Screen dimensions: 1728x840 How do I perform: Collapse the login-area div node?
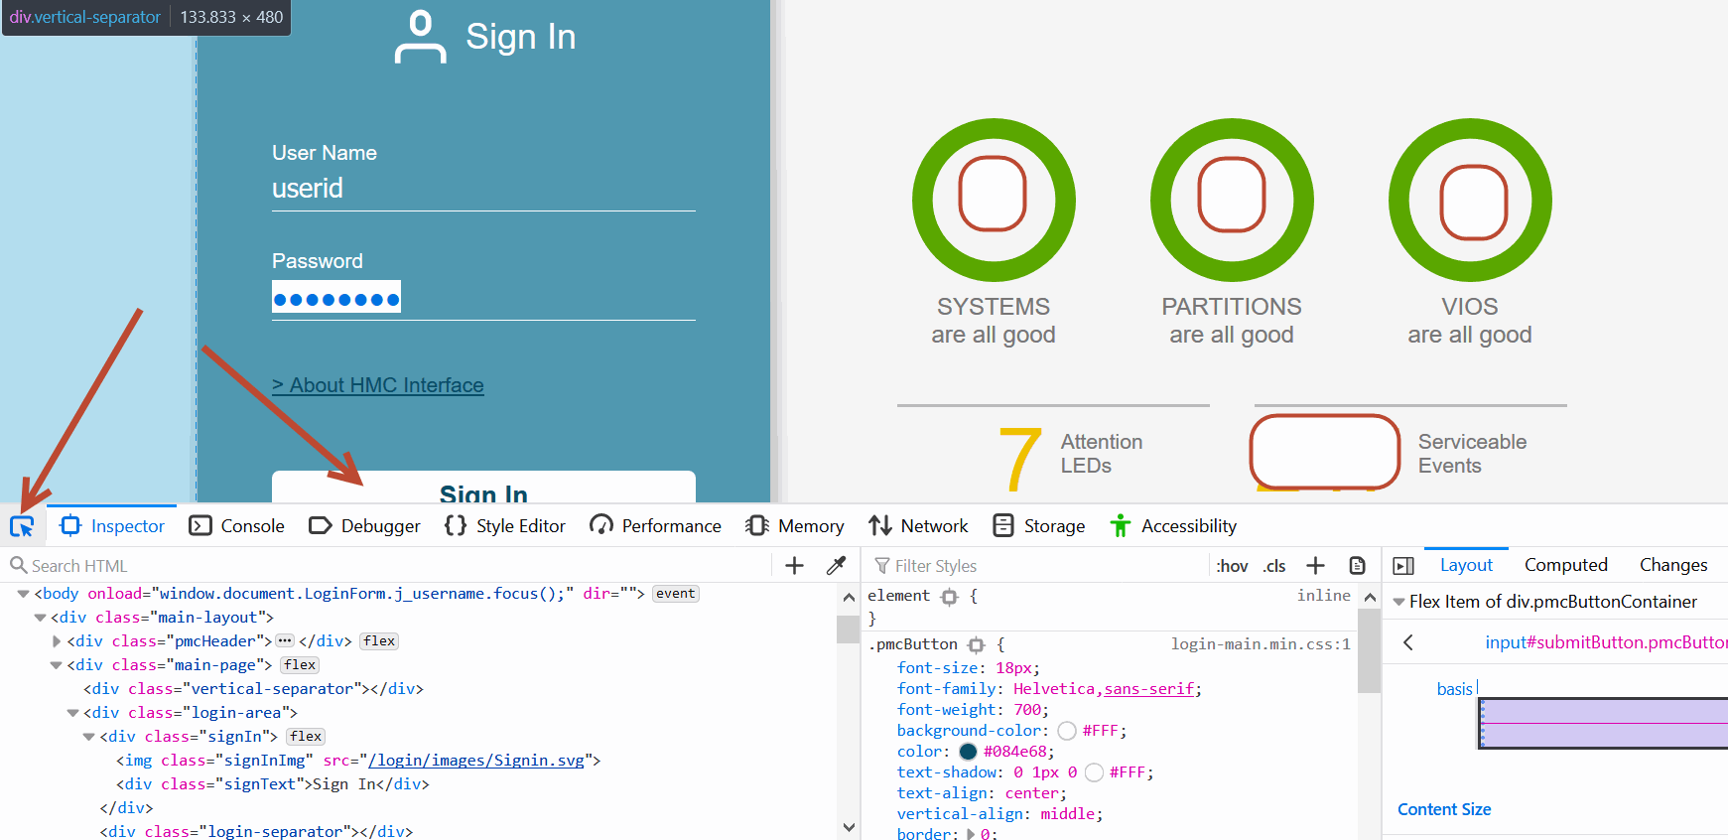72,713
